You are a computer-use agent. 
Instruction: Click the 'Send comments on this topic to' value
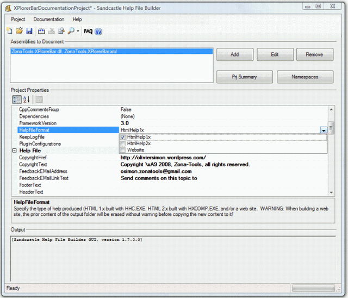pos(159,178)
